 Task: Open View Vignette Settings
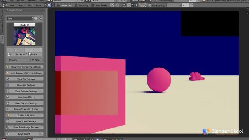[x=25, y=103]
